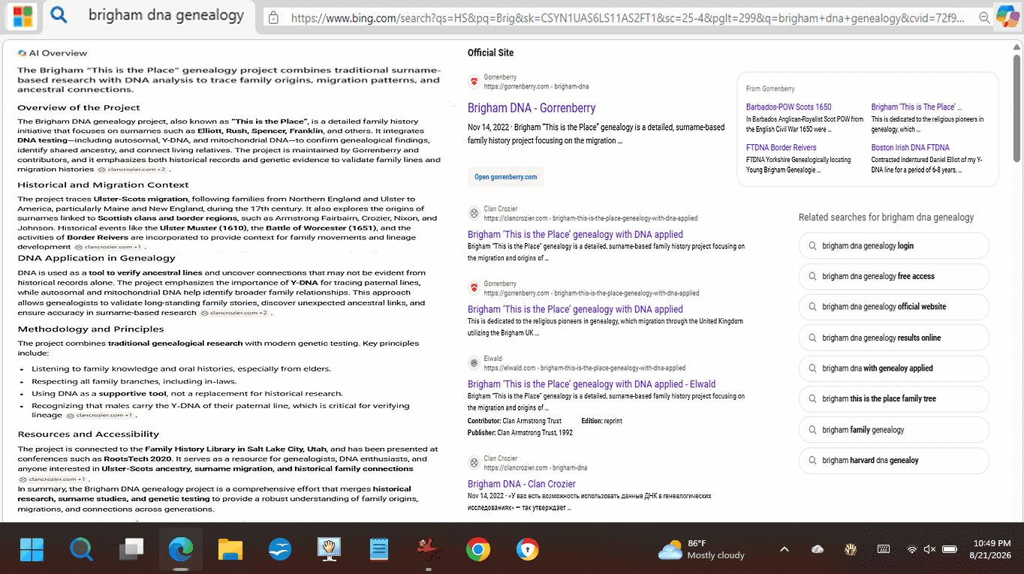Image resolution: width=1024 pixels, height=574 pixels.
Task: Click the battery icon in the tray
Action: click(x=950, y=549)
